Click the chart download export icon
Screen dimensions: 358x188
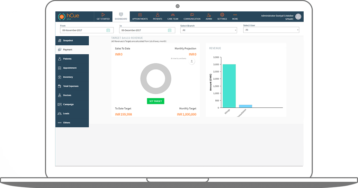[192, 61]
